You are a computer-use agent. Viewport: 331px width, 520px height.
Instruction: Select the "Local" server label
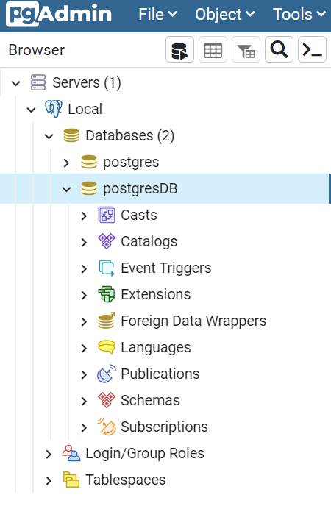click(85, 109)
